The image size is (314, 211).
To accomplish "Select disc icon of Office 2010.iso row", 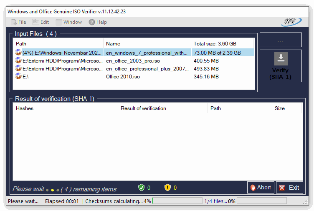I will (x=18, y=76).
